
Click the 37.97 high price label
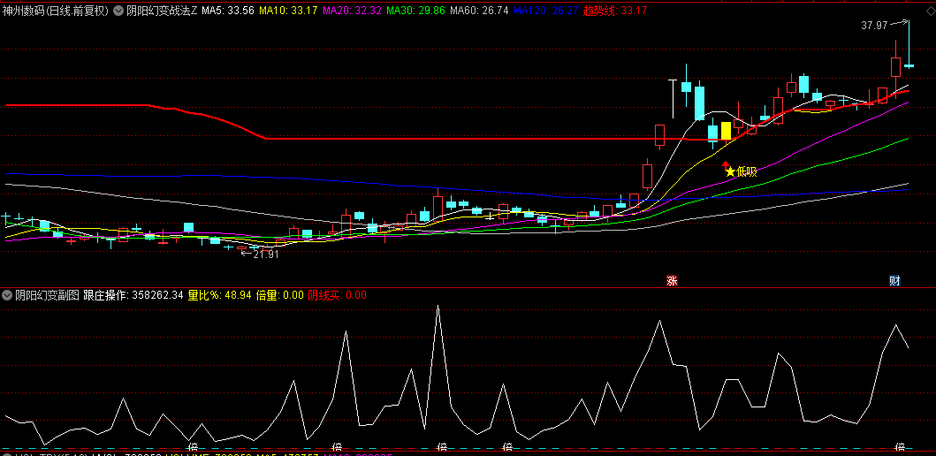pos(874,26)
